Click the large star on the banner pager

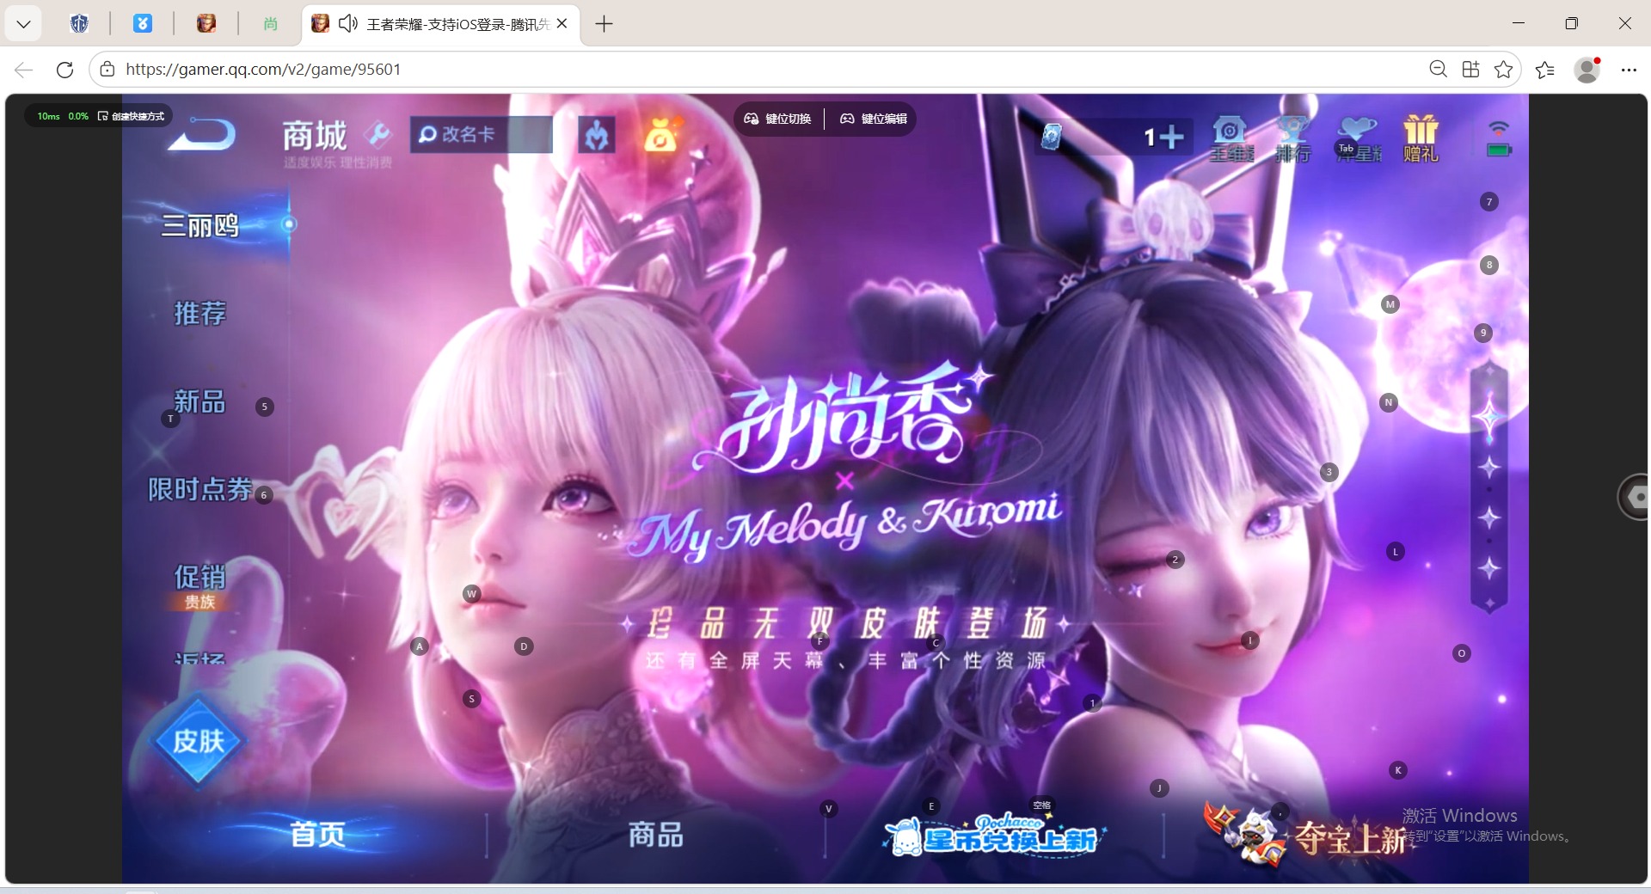coord(1489,417)
